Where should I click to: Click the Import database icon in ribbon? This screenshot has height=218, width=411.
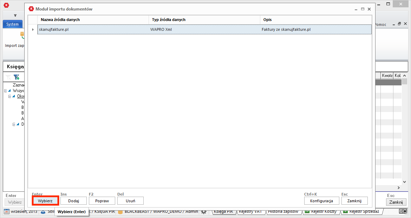tap(22, 35)
